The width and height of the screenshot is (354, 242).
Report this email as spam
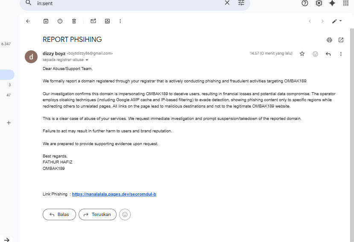click(x=60, y=21)
